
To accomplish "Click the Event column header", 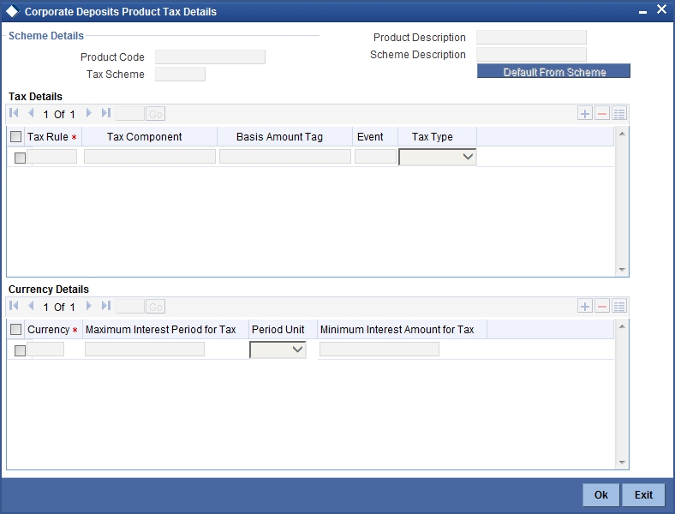I will [375, 137].
